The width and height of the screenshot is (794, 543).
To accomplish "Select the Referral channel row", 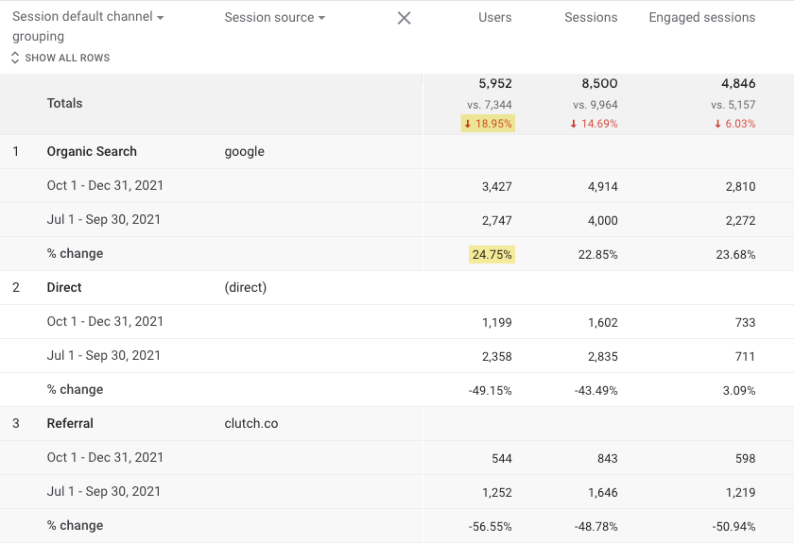I will [70, 423].
